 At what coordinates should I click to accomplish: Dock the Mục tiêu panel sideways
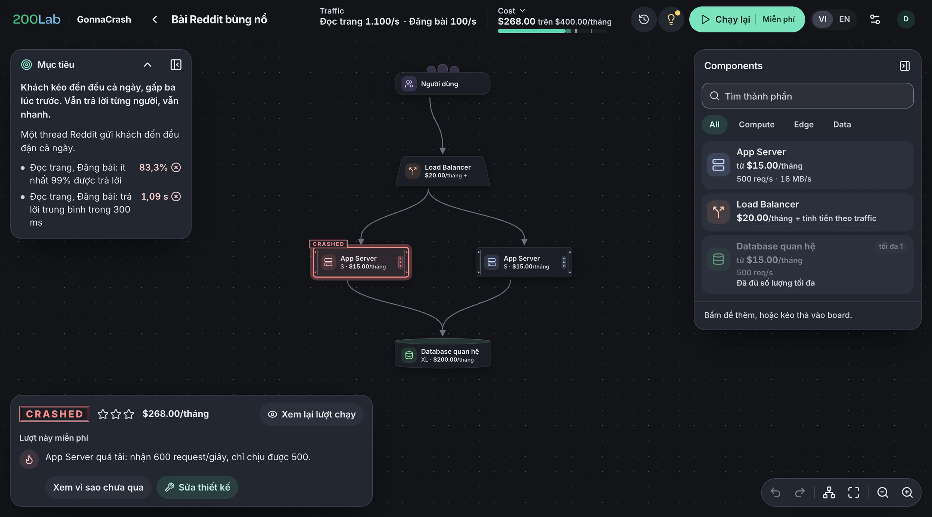pyautogui.click(x=176, y=64)
